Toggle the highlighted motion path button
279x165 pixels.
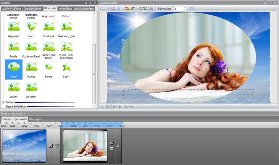tap(127, 8)
